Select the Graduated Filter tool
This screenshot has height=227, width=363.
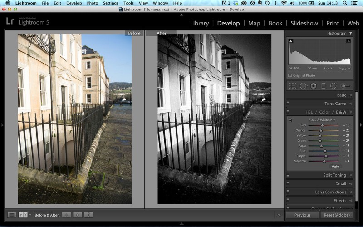point(324,86)
